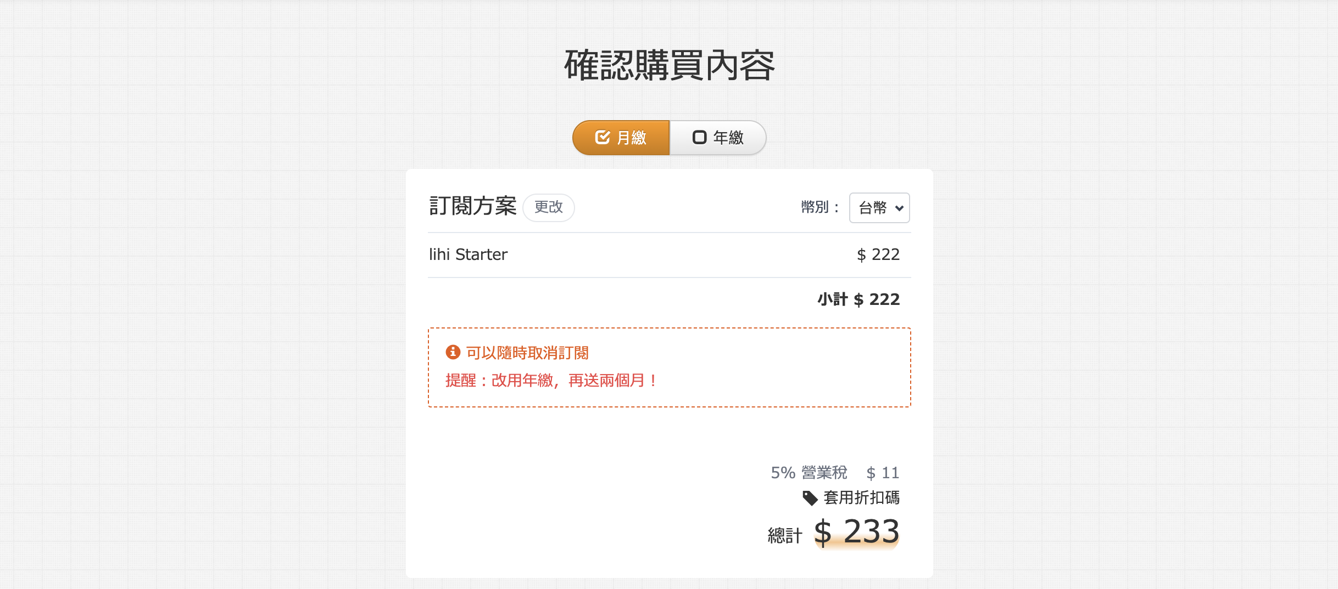
Task: Click 更改 to change subscription plan
Action: coord(549,207)
